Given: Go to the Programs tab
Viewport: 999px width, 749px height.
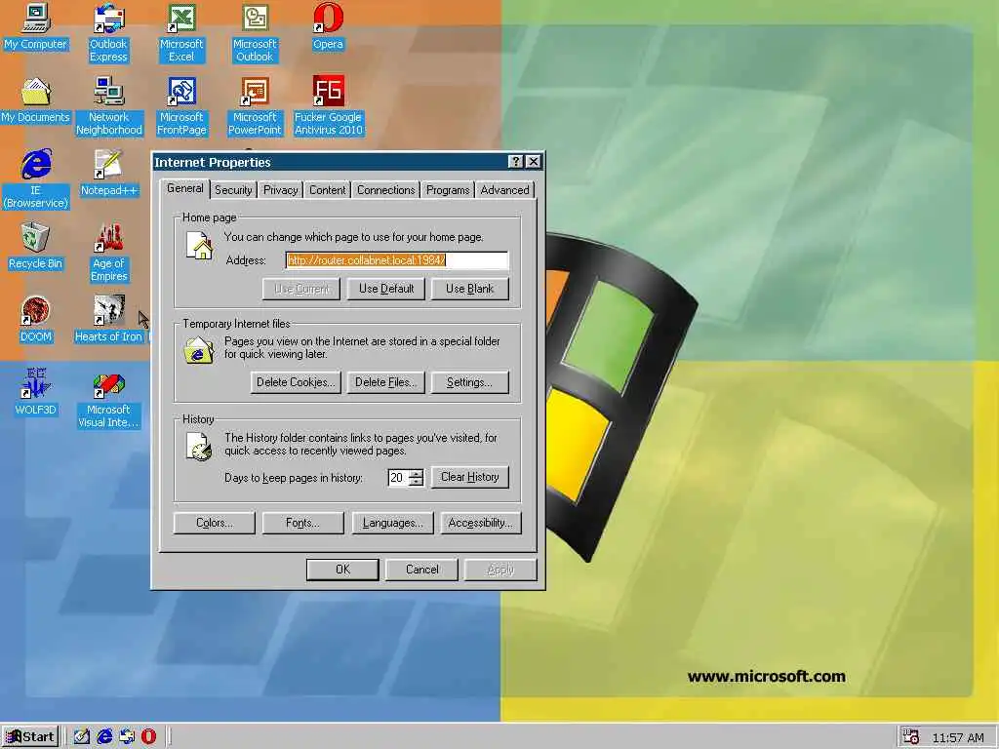Looking at the screenshot, I should [447, 190].
